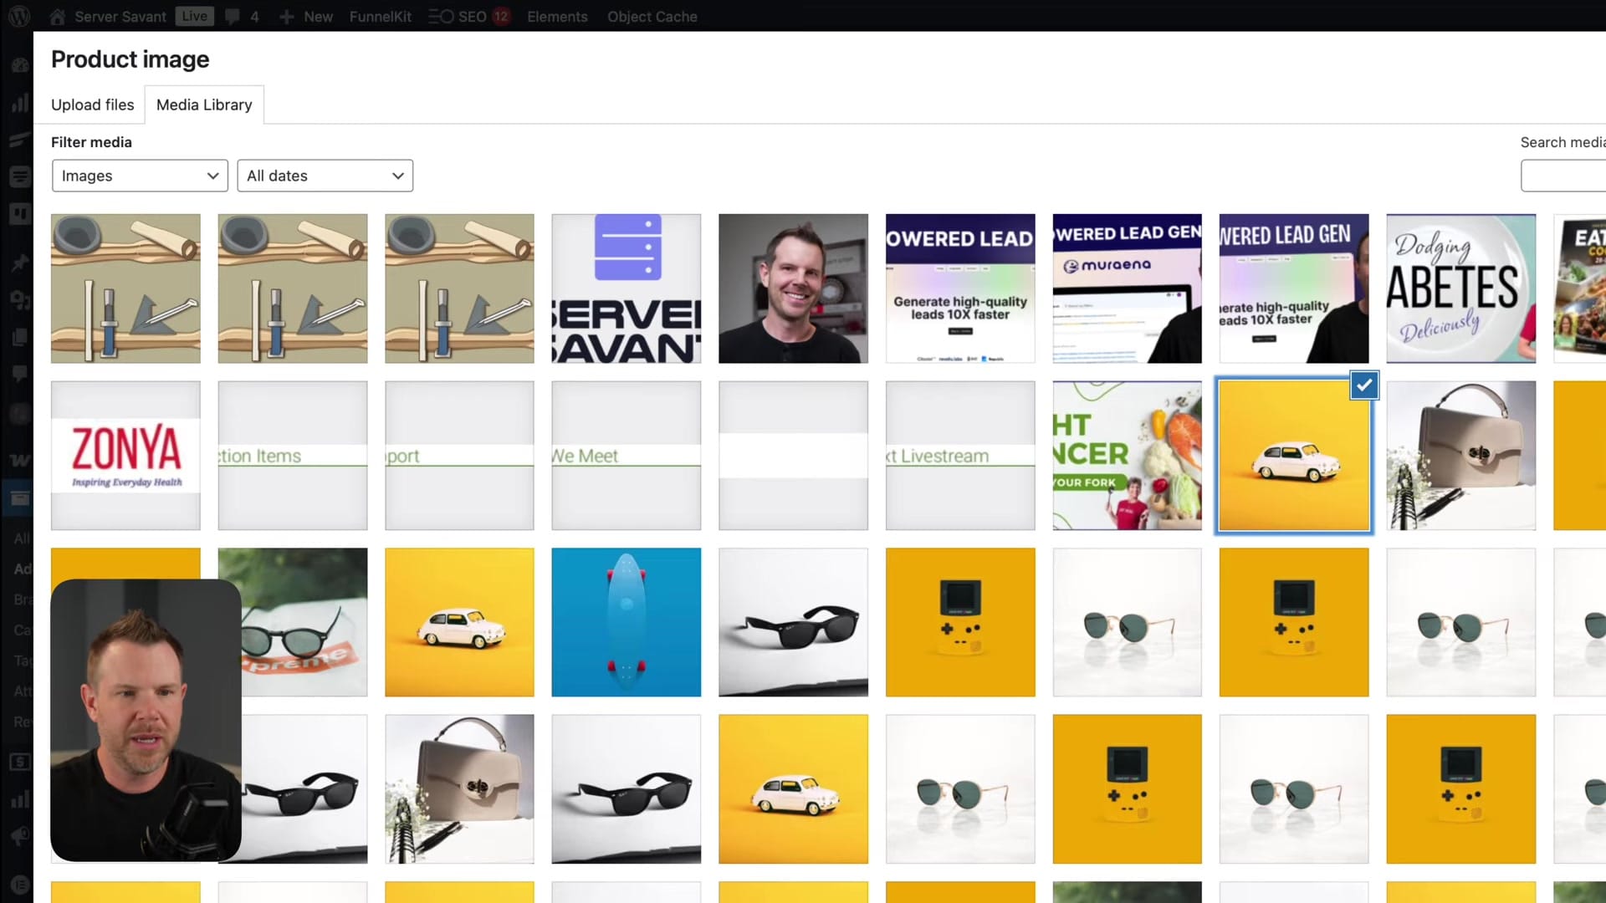Open the FunnelKit admin bar menu
This screenshot has width=1606, height=903.
pos(381,16)
